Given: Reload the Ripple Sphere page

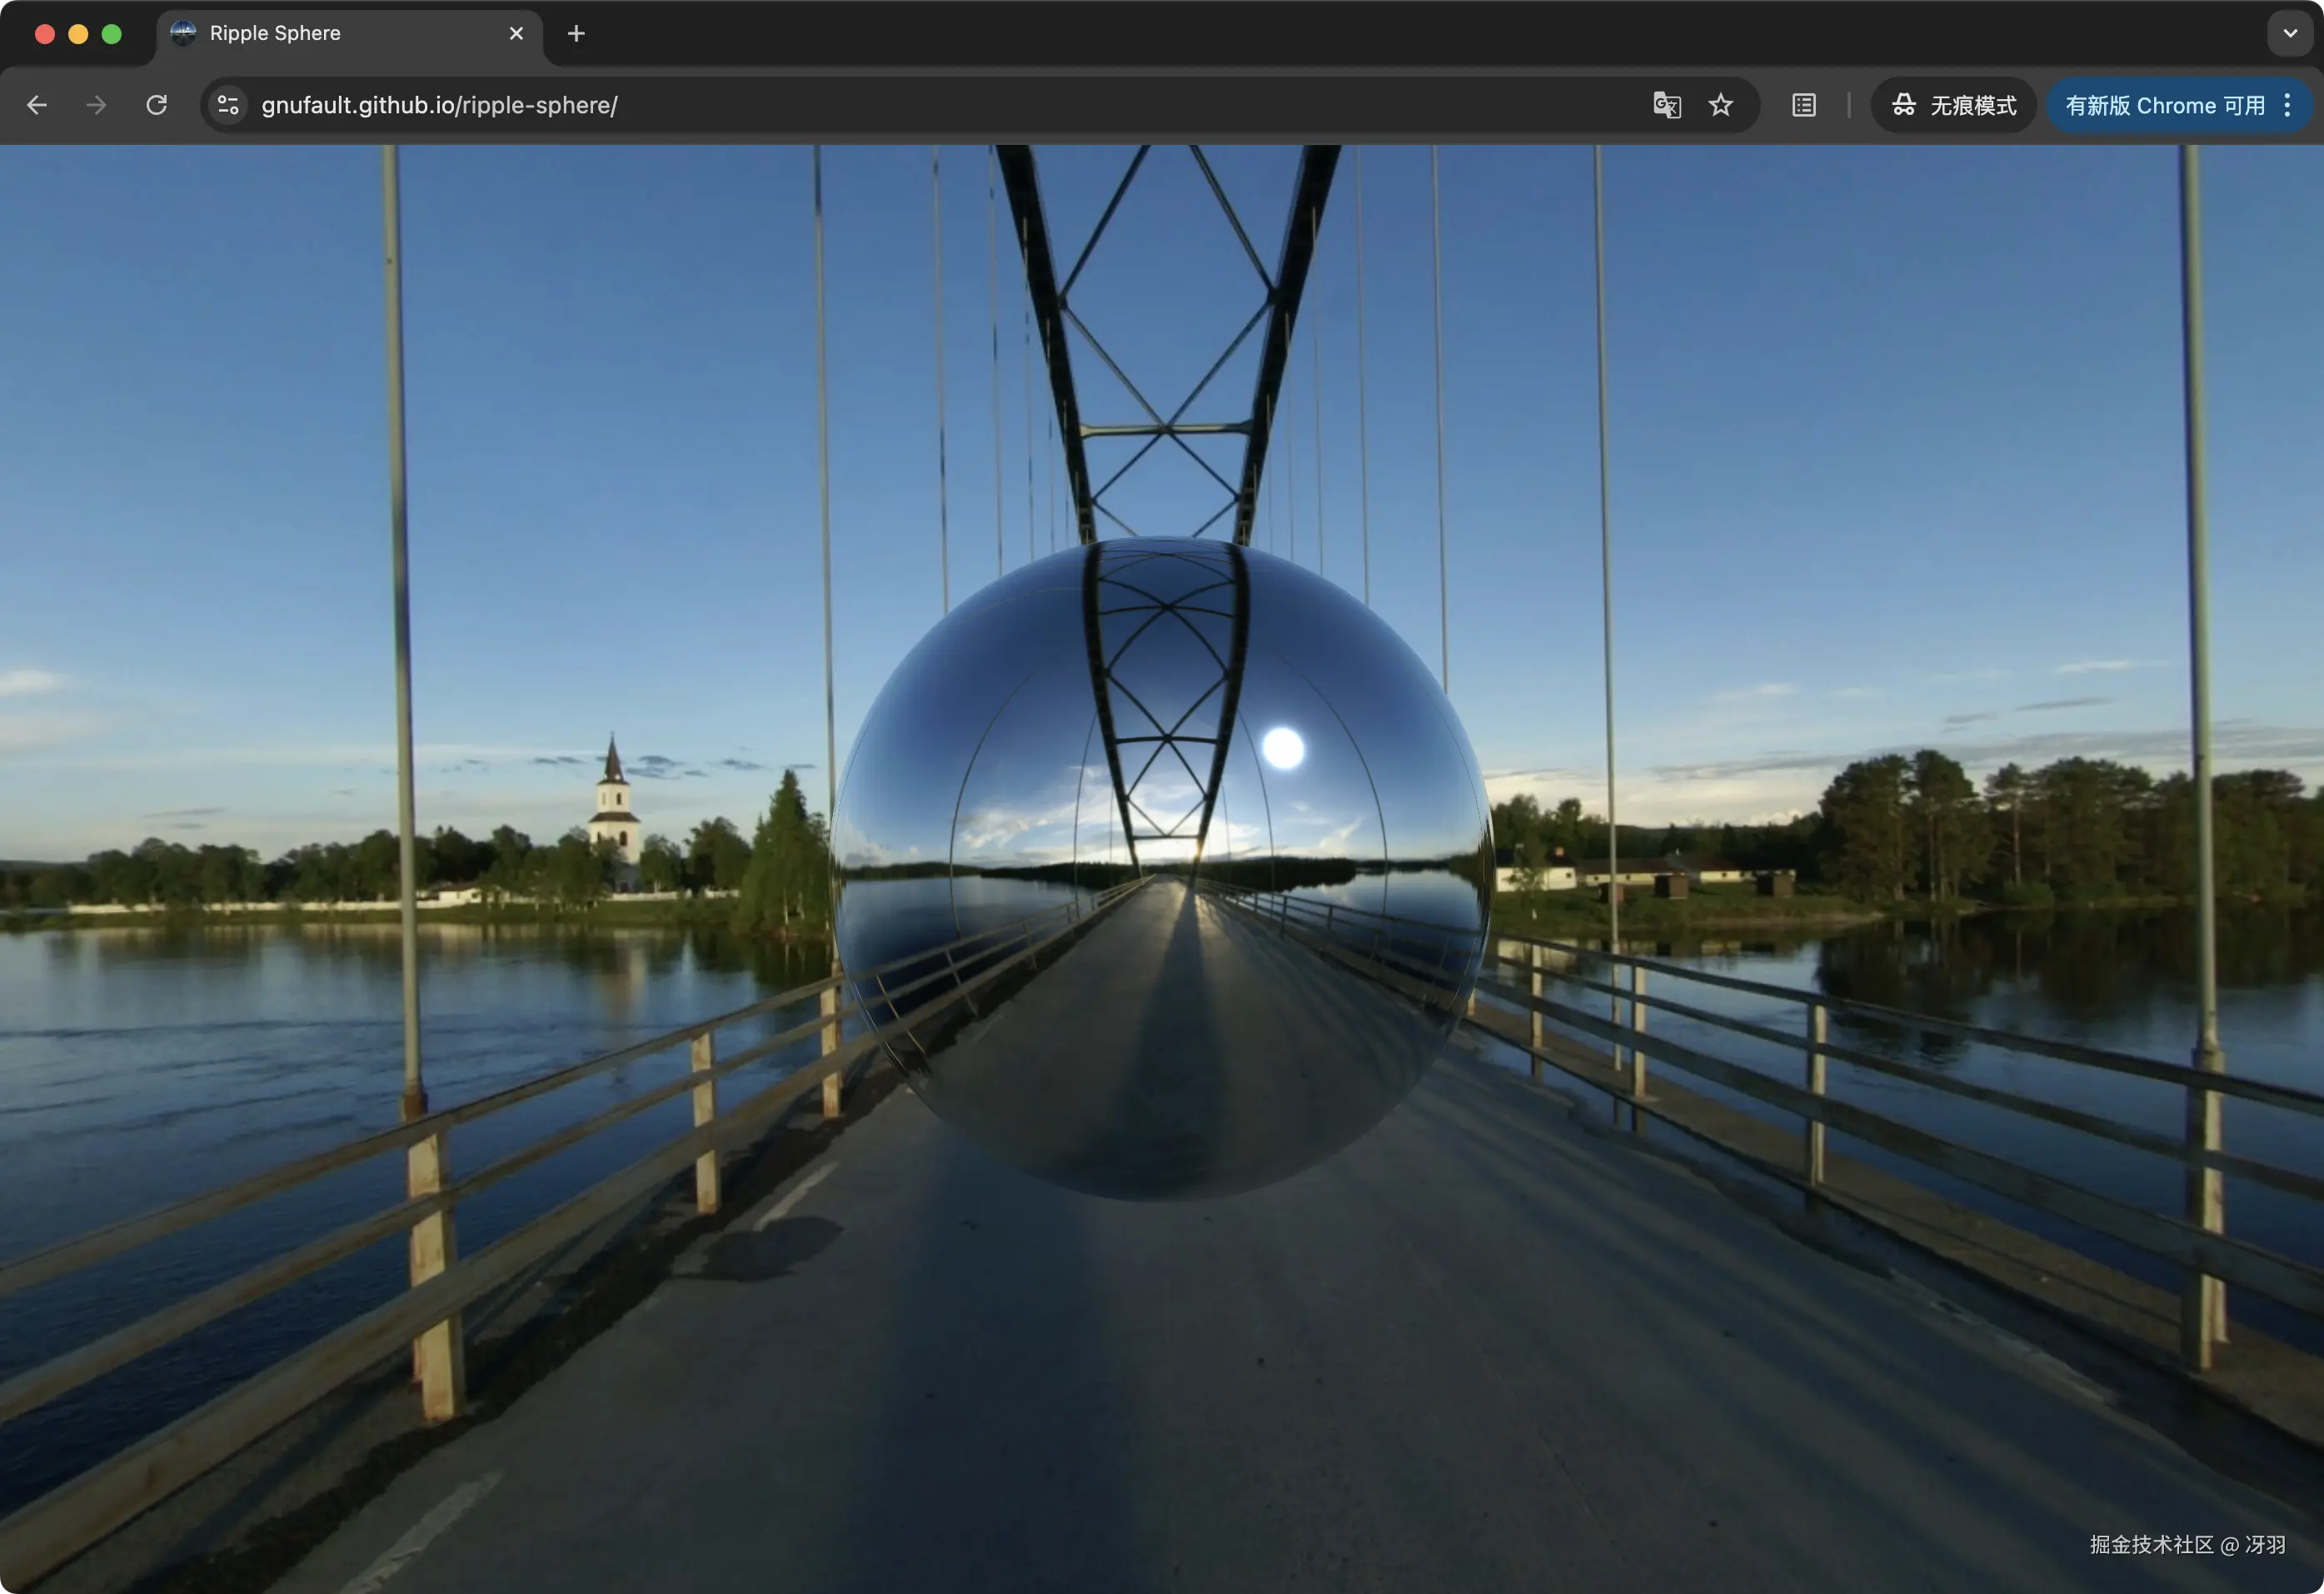Looking at the screenshot, I should [157, 105].
